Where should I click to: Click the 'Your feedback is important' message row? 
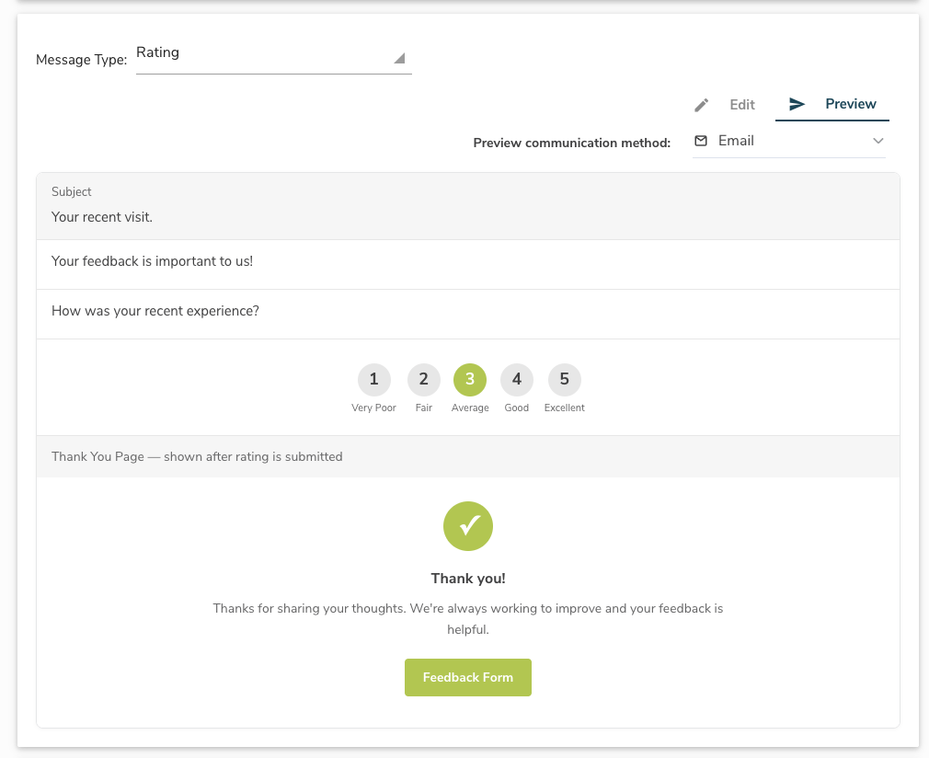point(152,261)
